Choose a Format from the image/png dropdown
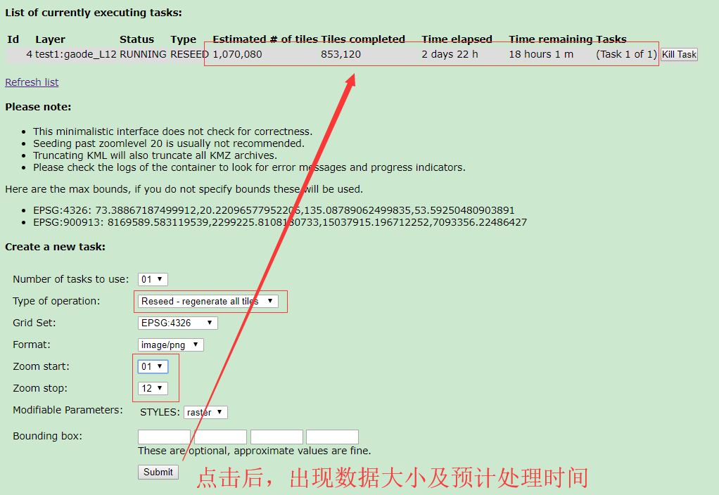This screenshot has height=495, width=719. (x=170, y=345)
